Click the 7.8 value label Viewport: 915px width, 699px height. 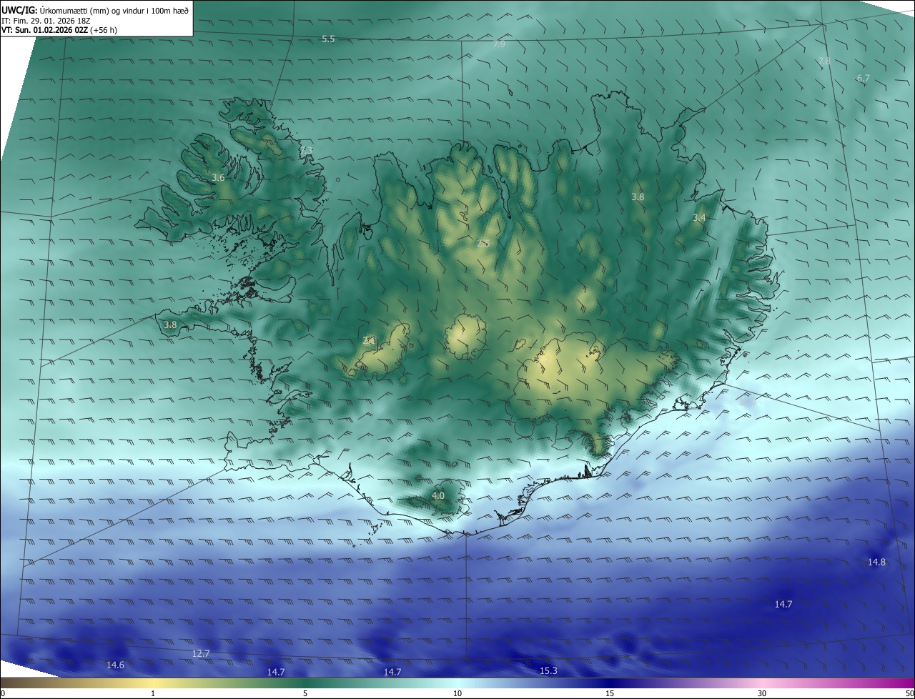(824, 61)
